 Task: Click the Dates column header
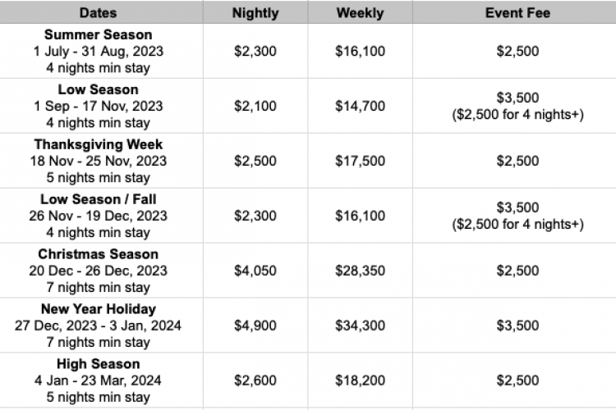click(98, 13)
